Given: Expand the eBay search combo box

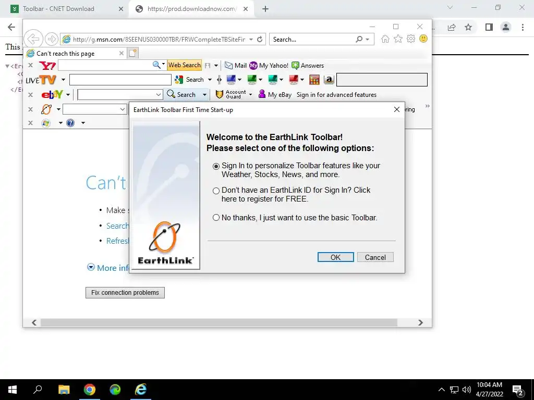Looking at the screenshot, I should [x=159, y=95].
